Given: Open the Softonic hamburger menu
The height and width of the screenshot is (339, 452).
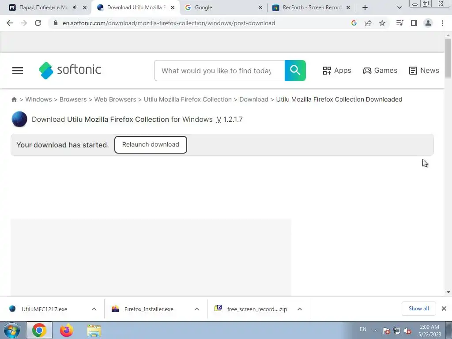Looking at the screenshot, I should tap(18, 70).
